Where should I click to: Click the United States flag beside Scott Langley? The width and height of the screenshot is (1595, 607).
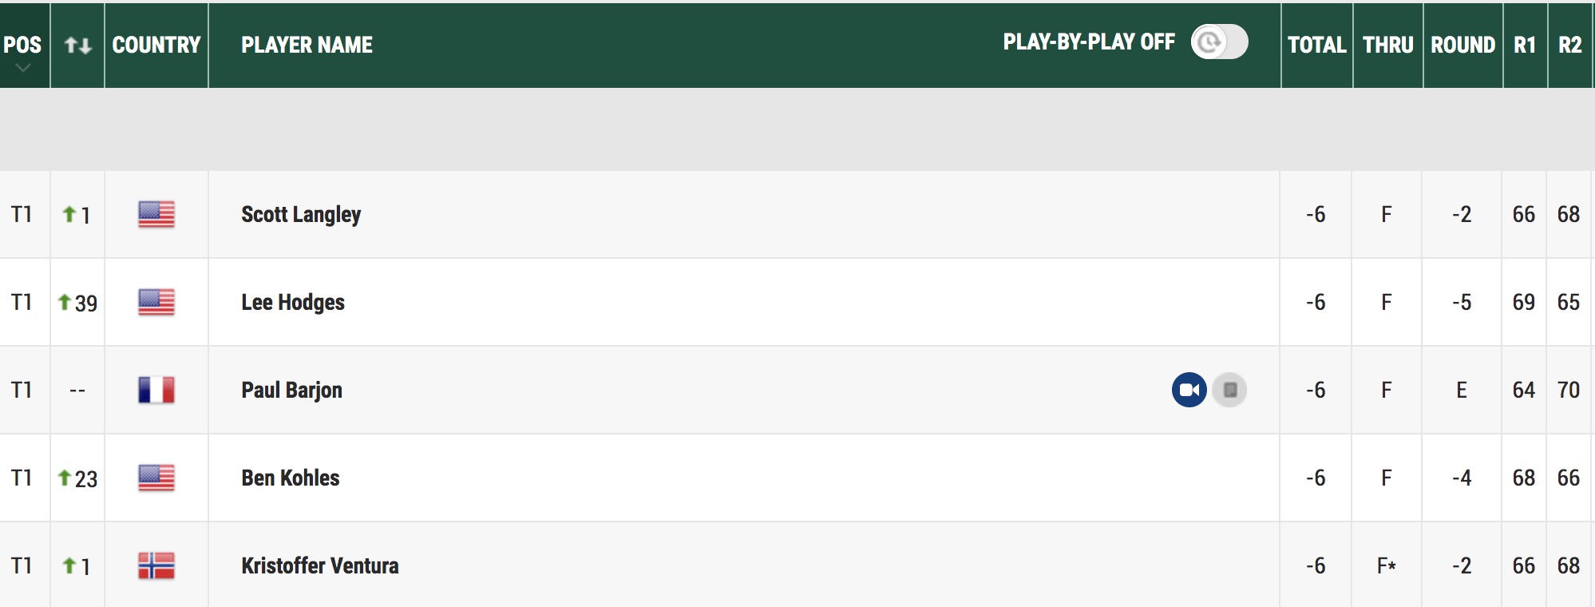pos(156,214)
